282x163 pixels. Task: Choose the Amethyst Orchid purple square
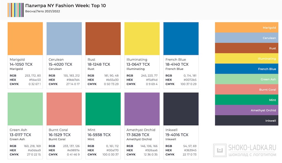(x=142, y=109)
